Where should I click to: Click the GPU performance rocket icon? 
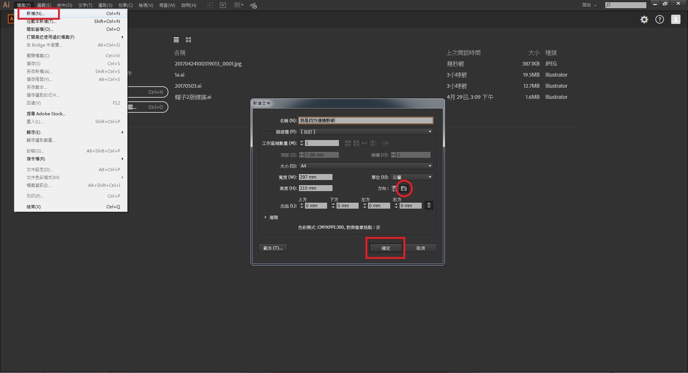click(253, 5)
